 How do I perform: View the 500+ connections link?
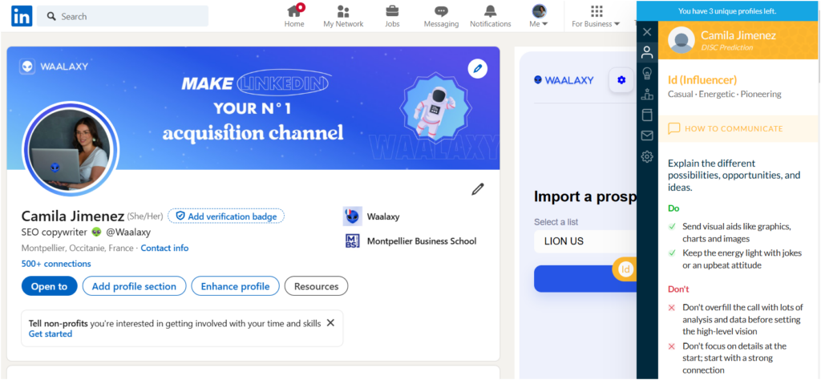(56, 264)
